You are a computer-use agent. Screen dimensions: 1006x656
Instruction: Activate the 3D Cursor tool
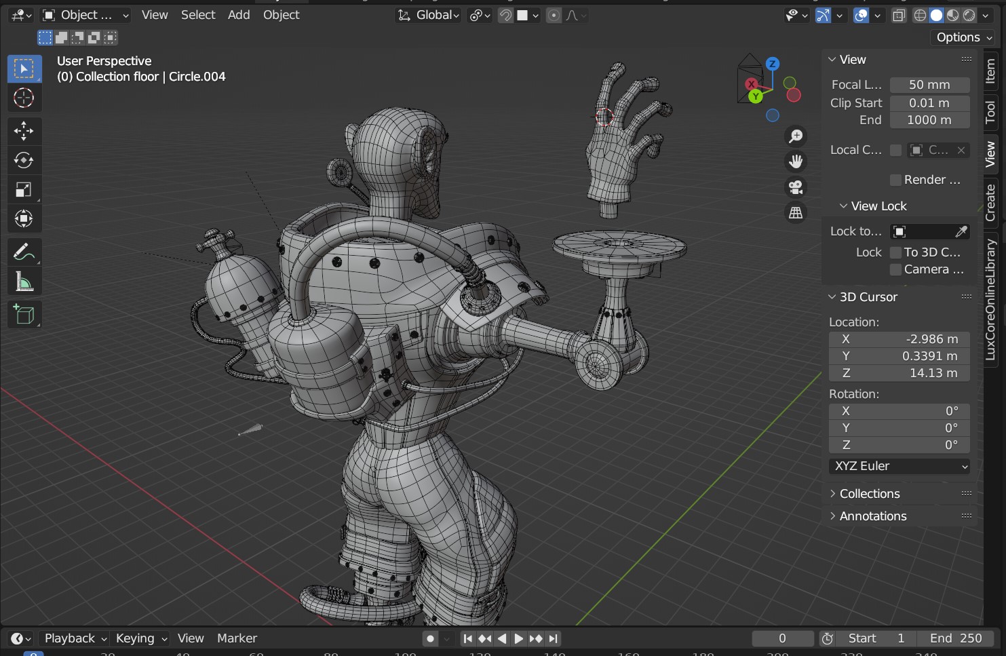pos(24,98)
